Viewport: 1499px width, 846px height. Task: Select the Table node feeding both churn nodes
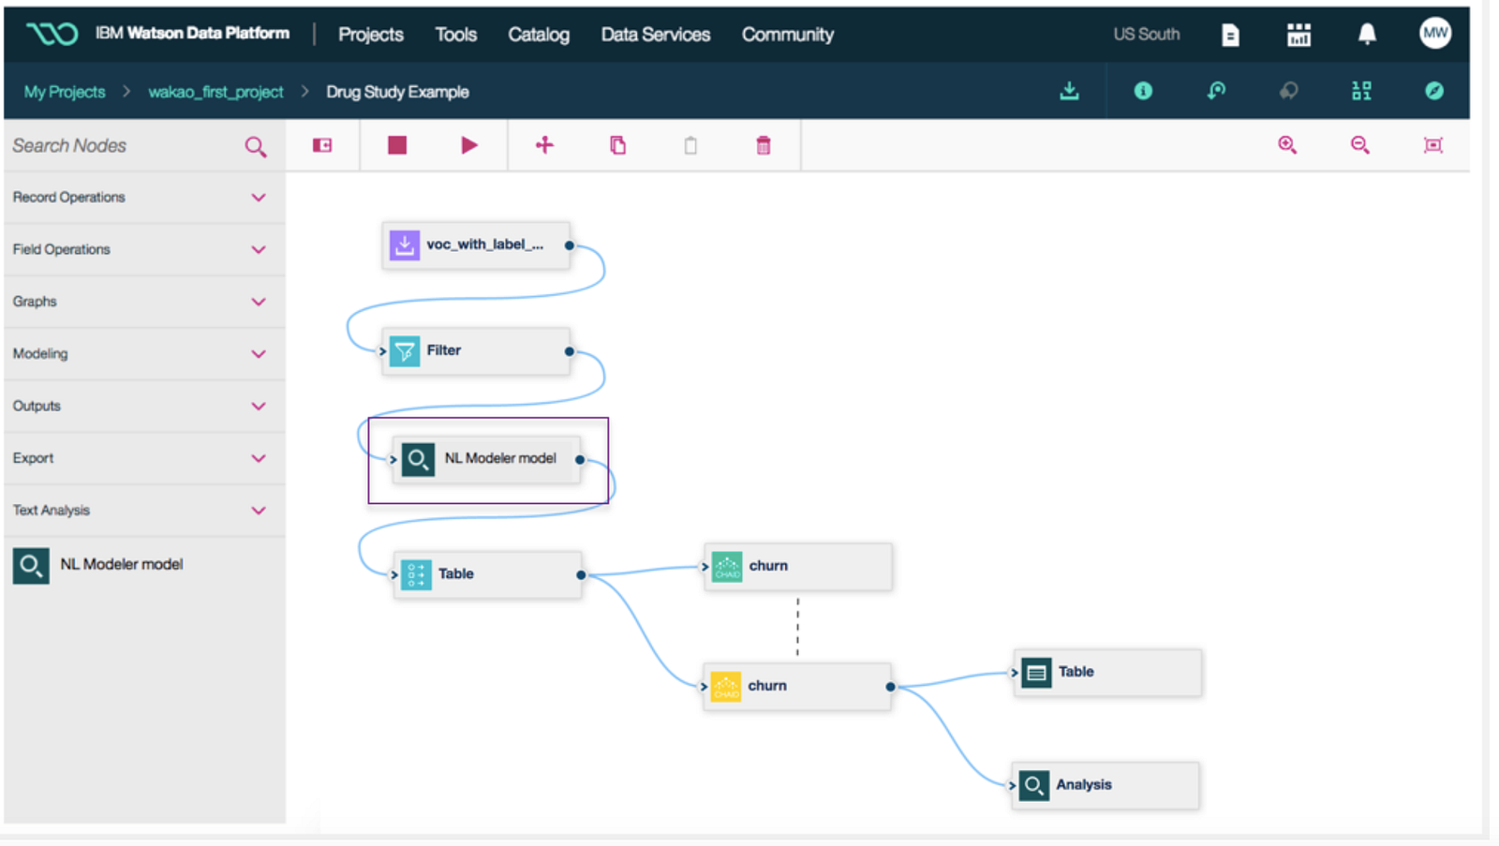coord(487,574)
